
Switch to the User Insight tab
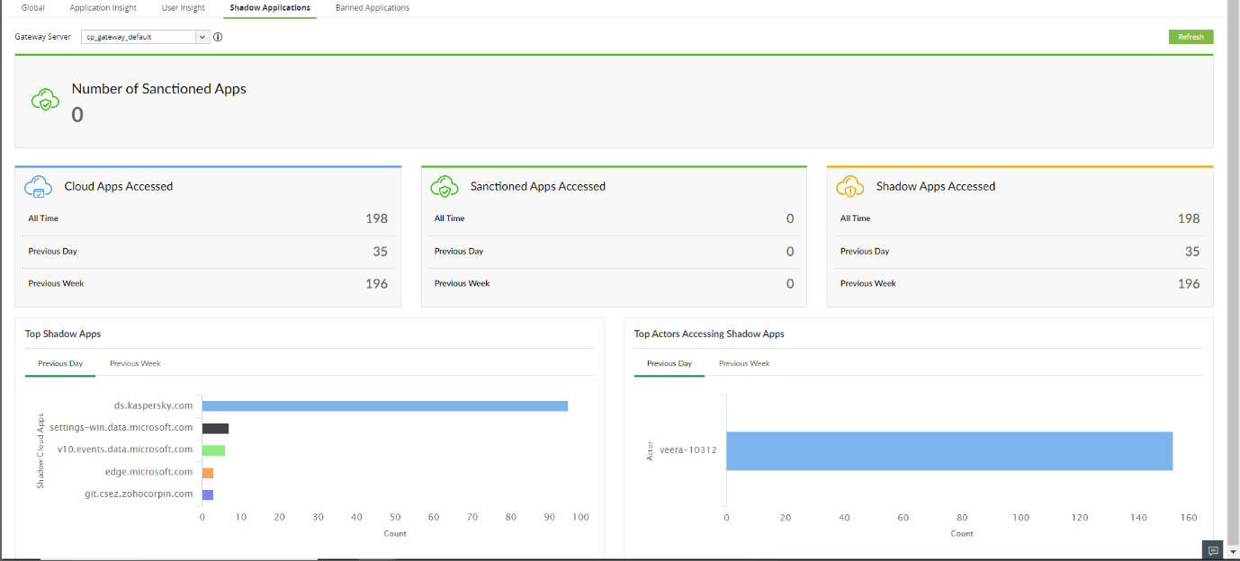click(183, 7)
